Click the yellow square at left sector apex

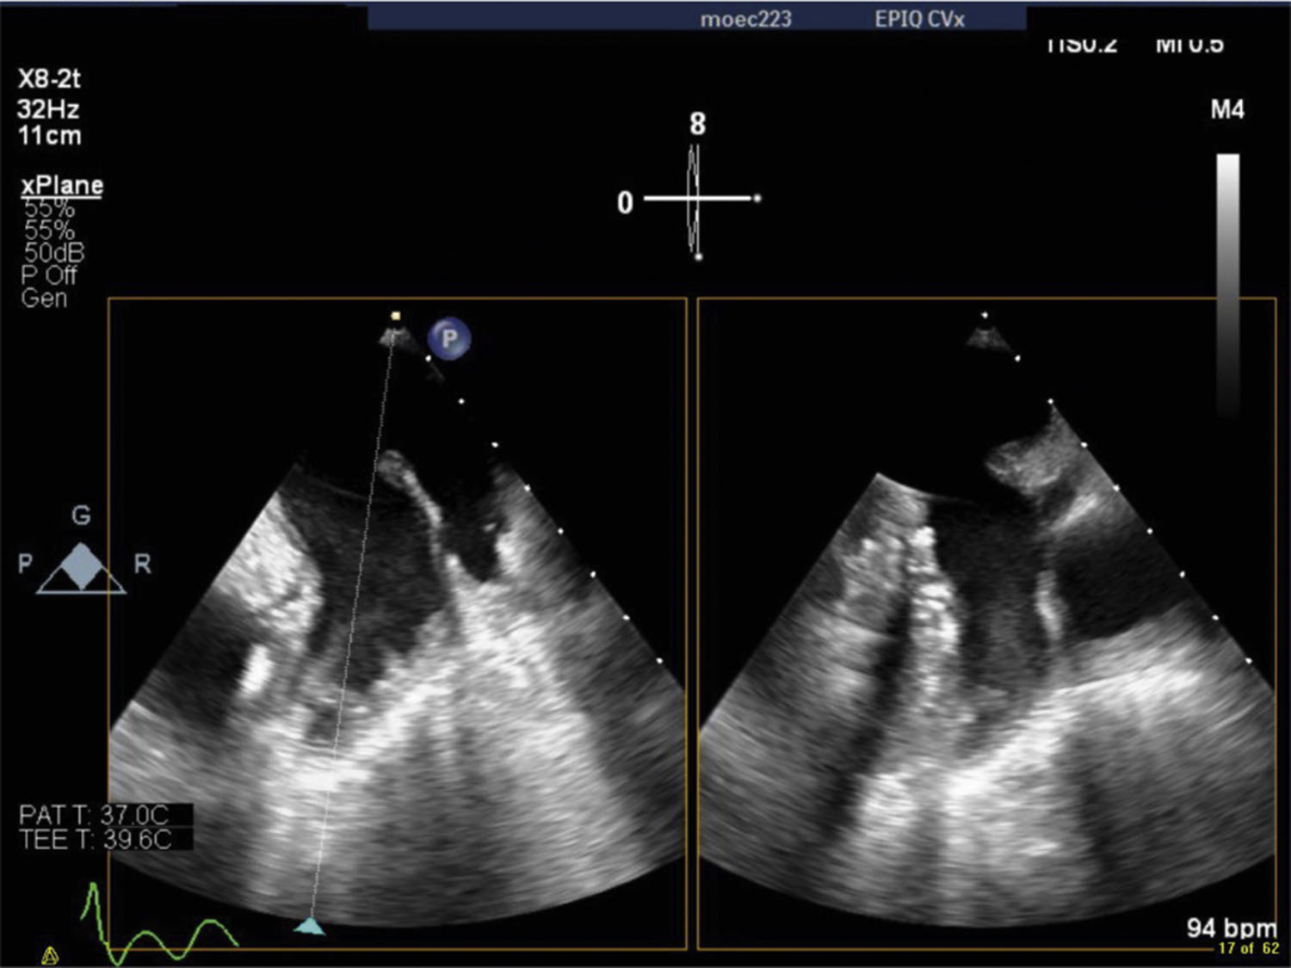coord(396,316)
